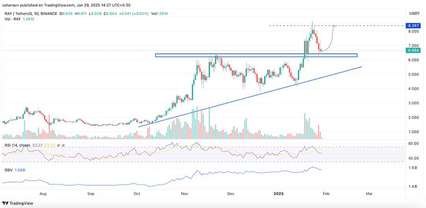The width and height of the screenshot is (426, 208).
Task: Click the 1.6 B level on OBV scale
Action: (413, 168)
